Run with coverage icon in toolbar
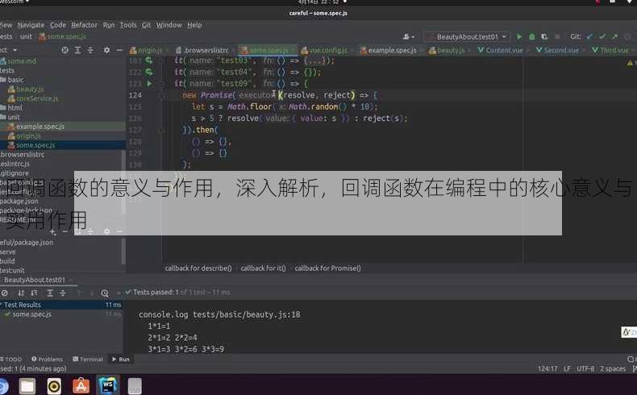The height and width of the screenshot is (395, 637). 544,36
